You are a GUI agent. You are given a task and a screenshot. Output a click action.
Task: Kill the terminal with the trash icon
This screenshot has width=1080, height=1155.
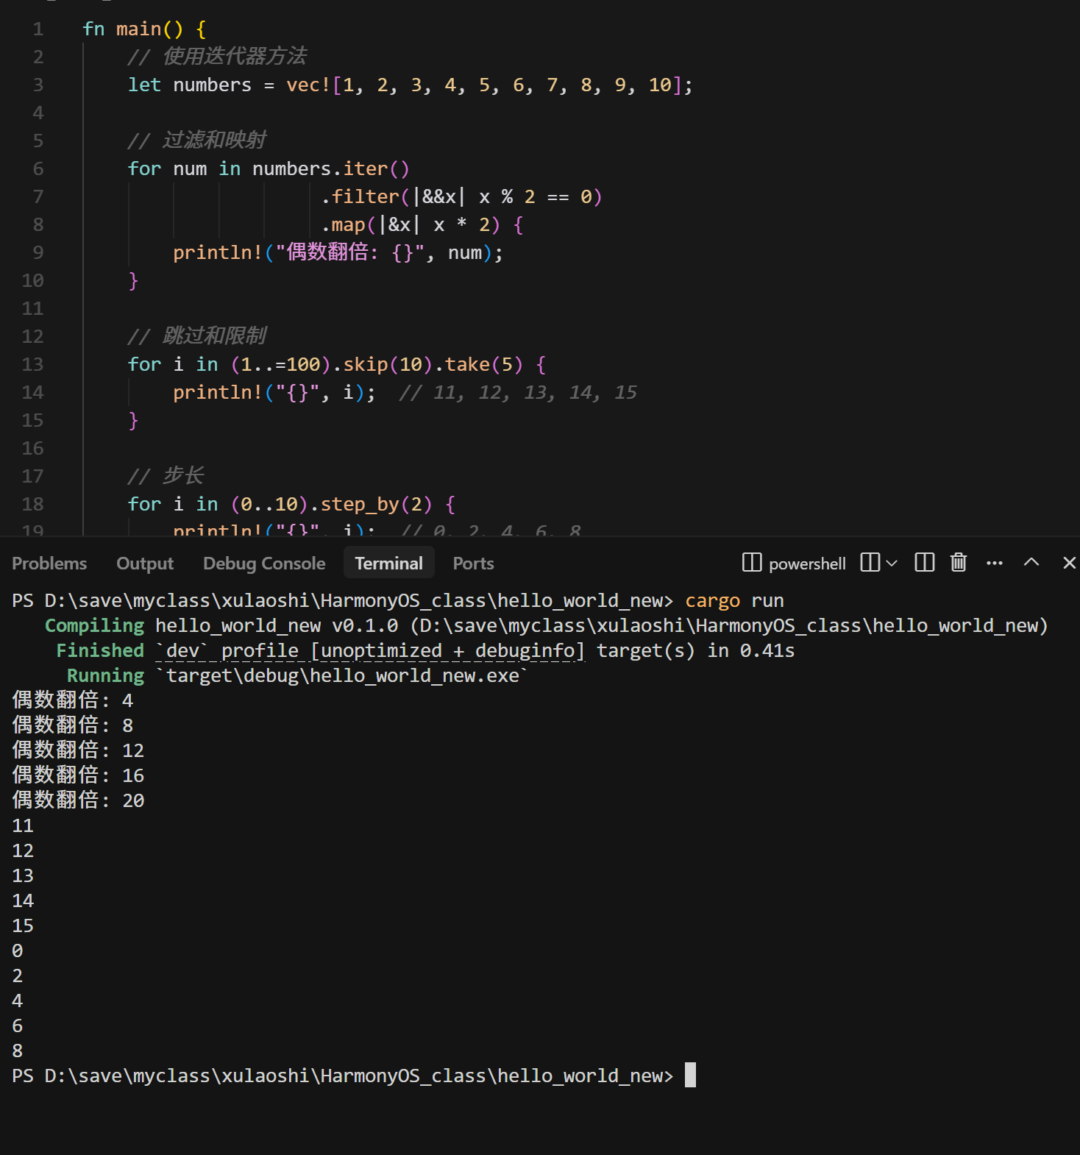pos(959,563)
